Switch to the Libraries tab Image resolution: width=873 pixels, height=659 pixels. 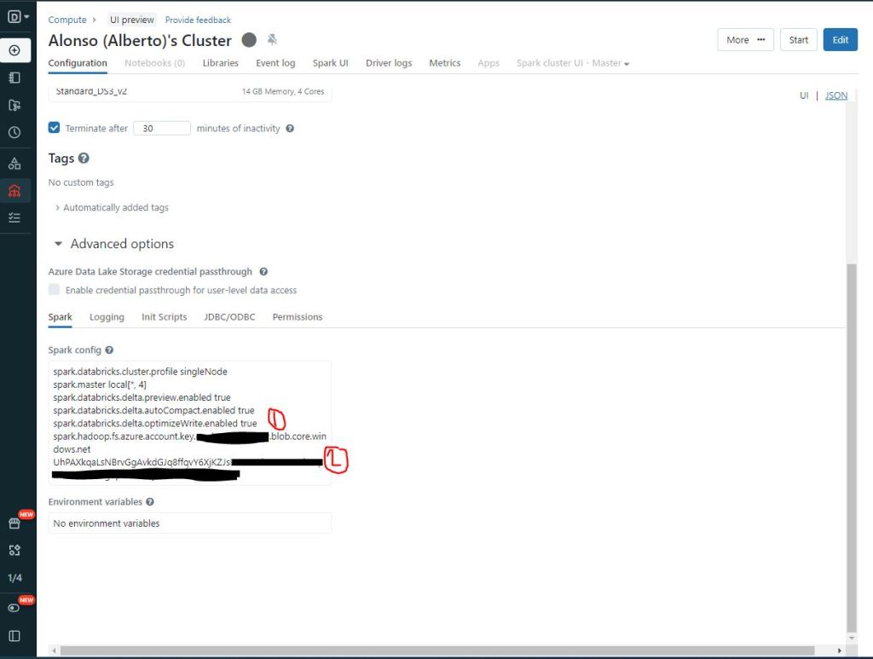point(220,63)
